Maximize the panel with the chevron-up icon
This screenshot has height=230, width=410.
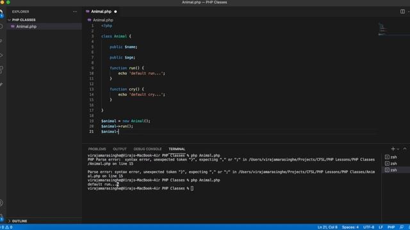[x=404, y=149]
